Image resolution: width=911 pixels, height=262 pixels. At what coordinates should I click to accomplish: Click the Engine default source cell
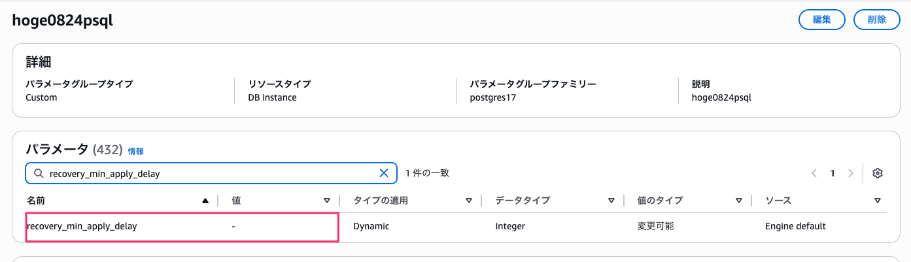coord(795,226)
